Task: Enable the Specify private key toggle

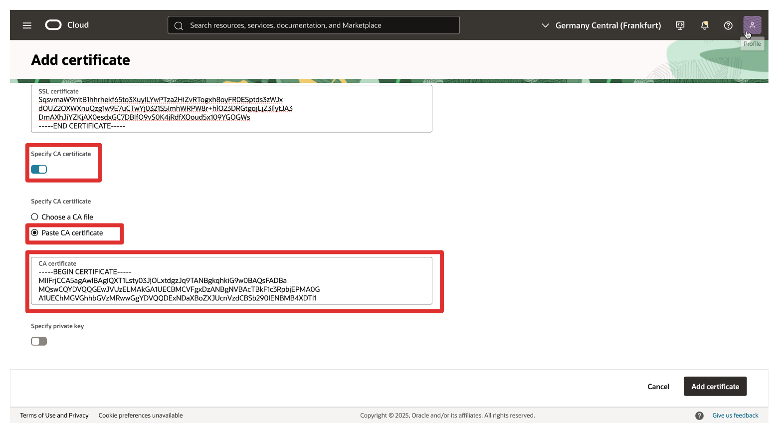Action: [x=39, y=341]
